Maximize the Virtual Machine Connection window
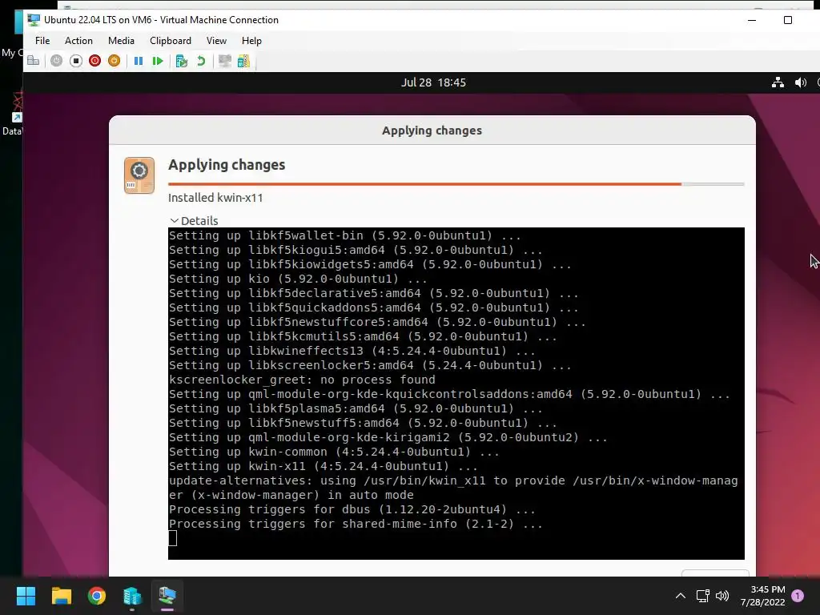This screenshot has height=615, width=820. (788, 20)
